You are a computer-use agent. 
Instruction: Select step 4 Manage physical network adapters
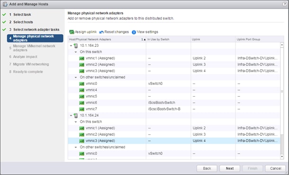pyautogui.click(x=35, y=38)
